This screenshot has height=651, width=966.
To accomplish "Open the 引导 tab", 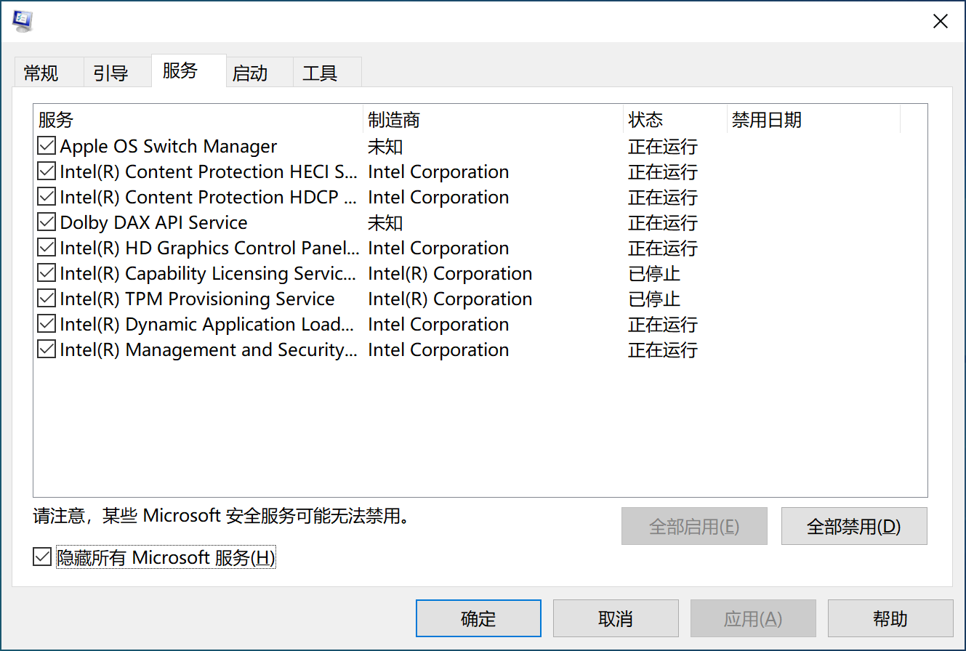I will 110,73.
